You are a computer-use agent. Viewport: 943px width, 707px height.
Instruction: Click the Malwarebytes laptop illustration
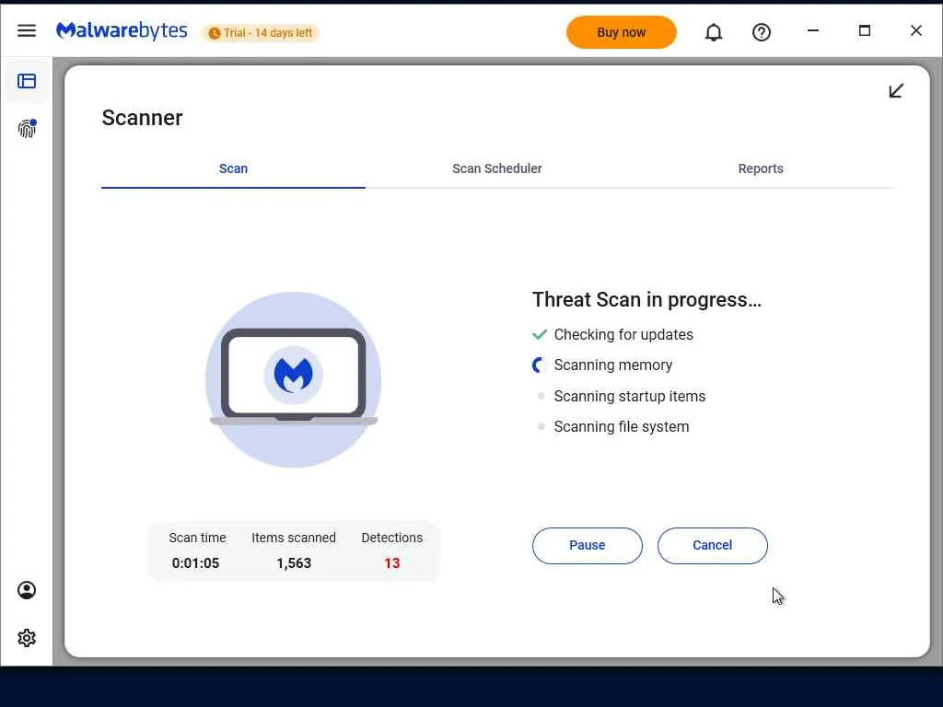coord(294,379)
